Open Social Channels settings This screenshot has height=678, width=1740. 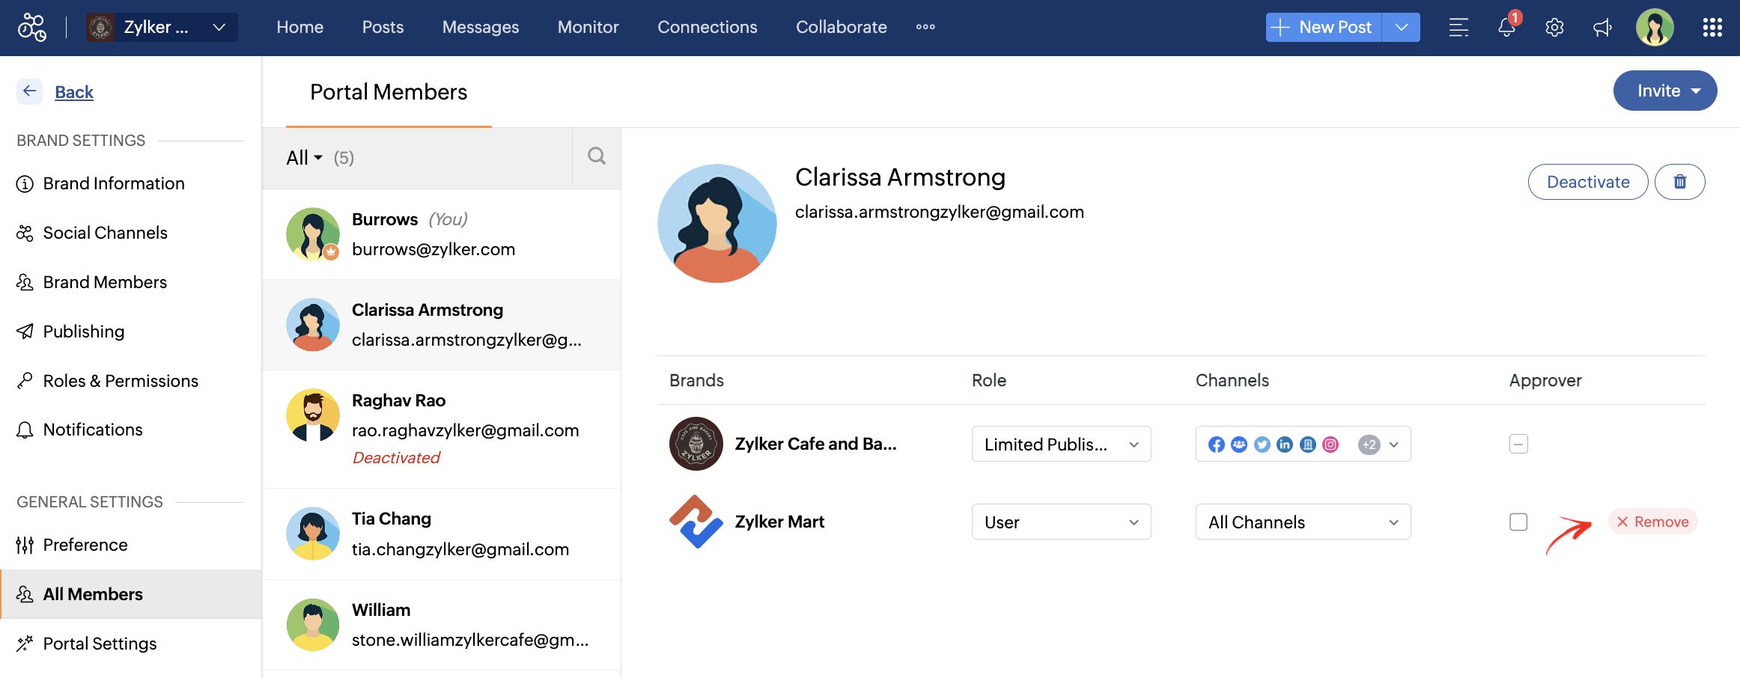pyautogui.click(x=106, y=233)
